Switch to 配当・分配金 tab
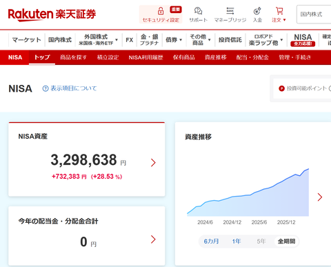Viewport: 331px width, 267px height. (x=252, y=57)
